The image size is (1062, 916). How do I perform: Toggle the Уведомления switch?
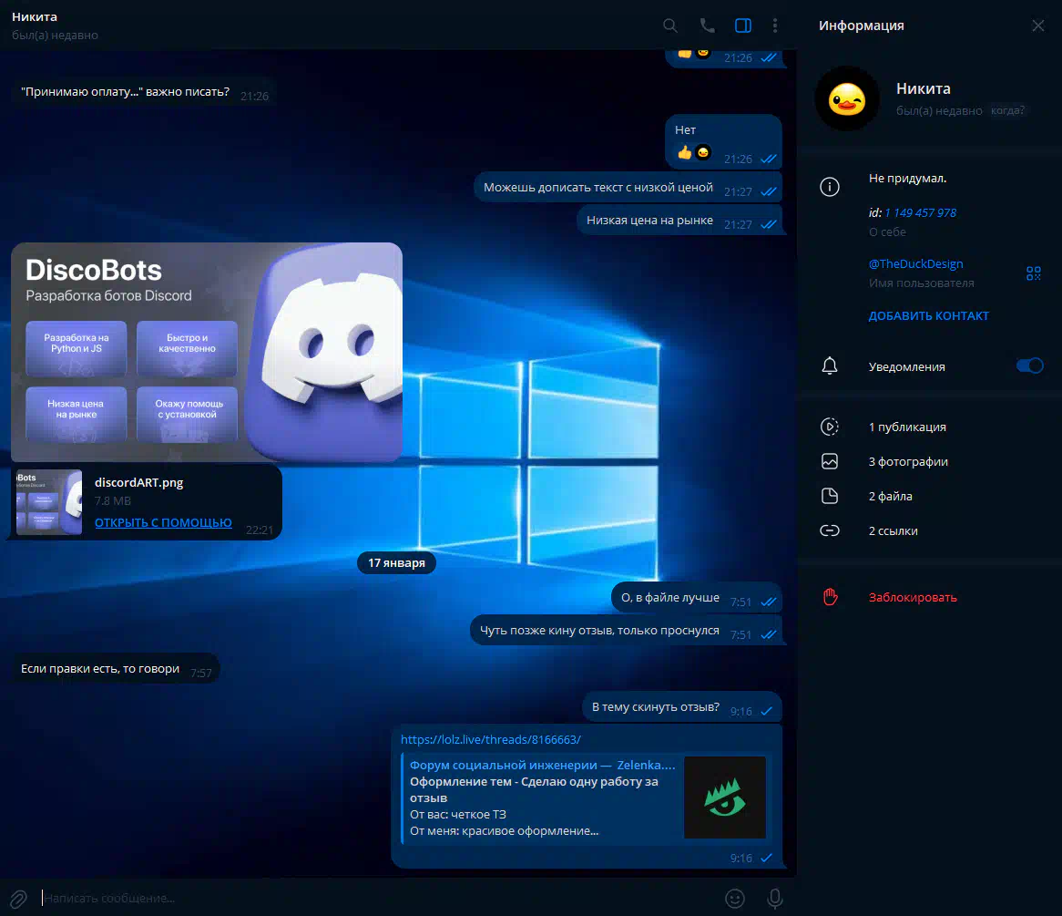1029,366
